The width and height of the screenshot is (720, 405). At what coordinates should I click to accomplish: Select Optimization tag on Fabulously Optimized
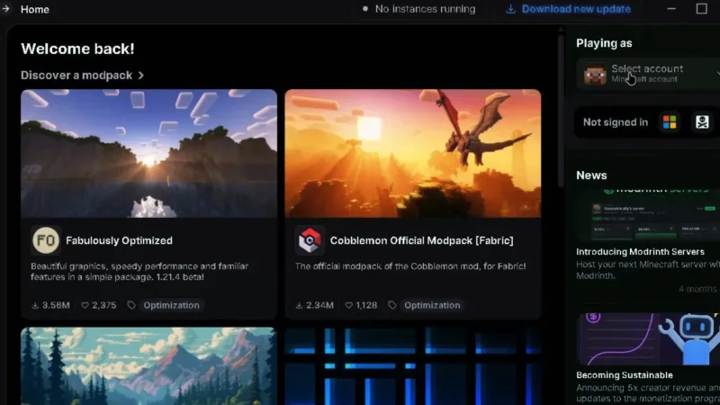(x=171, y=305)
